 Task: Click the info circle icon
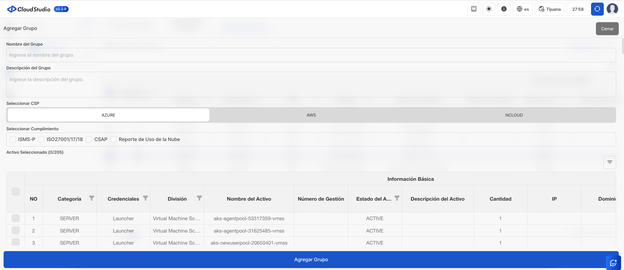504,9
